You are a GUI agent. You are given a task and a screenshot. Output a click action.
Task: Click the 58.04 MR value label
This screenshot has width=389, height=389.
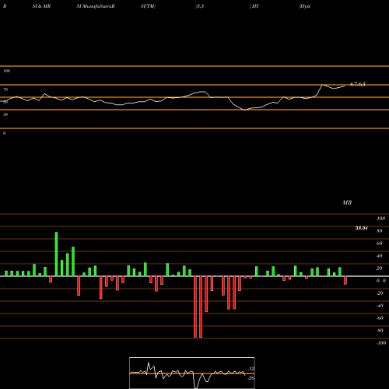(x=362, y=228)
